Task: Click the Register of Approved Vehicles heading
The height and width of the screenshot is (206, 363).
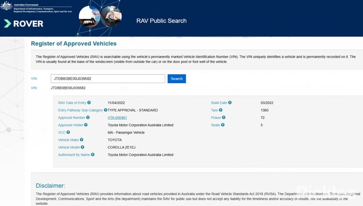Action: (74, 43)
